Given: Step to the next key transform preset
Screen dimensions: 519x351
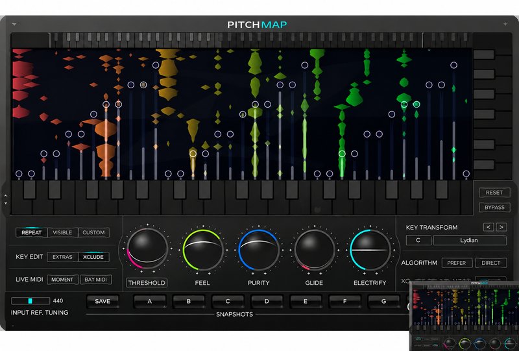Looking at the screenshot, I should point(501,227).
